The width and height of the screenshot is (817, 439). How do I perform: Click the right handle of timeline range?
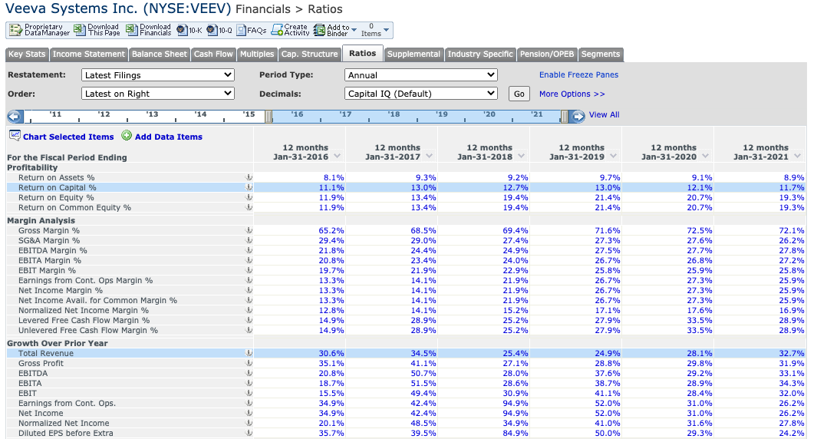tap(565, 117)
